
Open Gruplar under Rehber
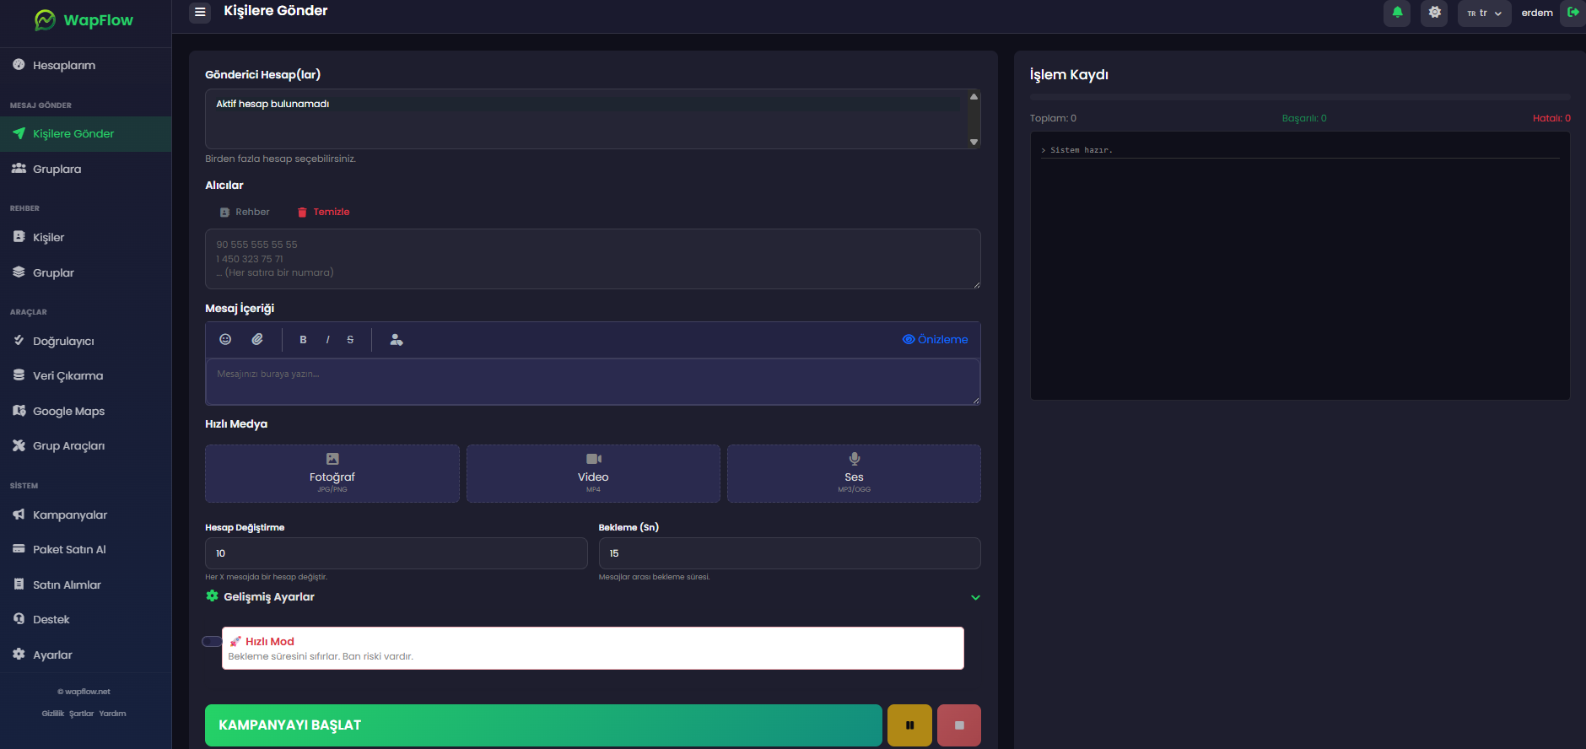click(85, 272)
